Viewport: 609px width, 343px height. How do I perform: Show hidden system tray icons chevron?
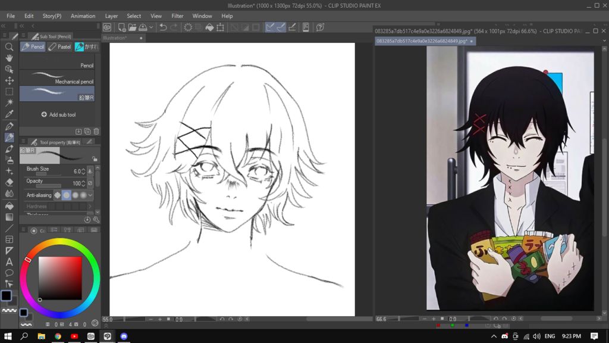click(x=494, y=336)
